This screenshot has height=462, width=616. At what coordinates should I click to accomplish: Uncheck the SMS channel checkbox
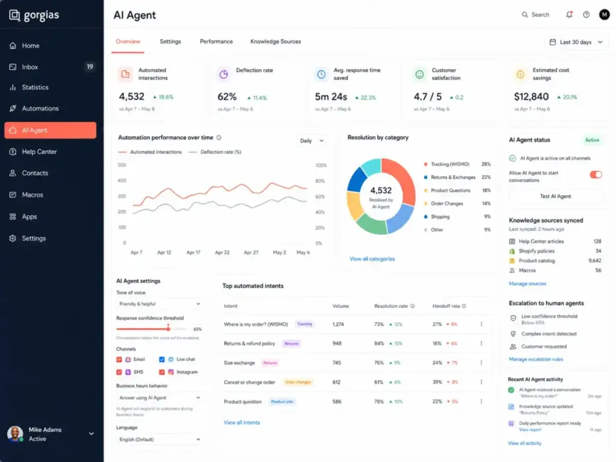(119, 372)
